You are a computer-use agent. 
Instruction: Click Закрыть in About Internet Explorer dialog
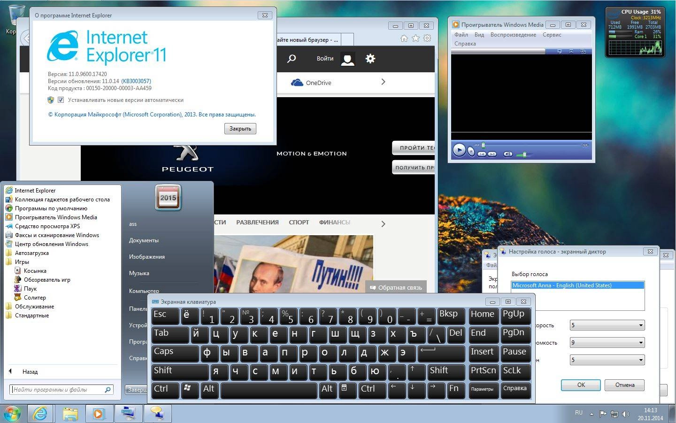tap(240, 129)
